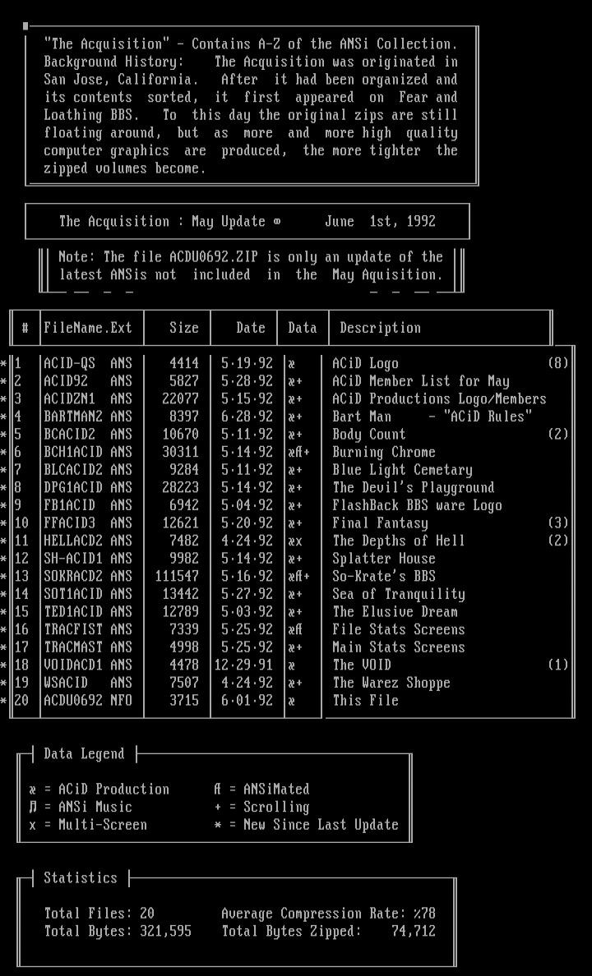Click the ANSi Music note symbol in legend
592x976 pixels.
click(x=33, y=808)
